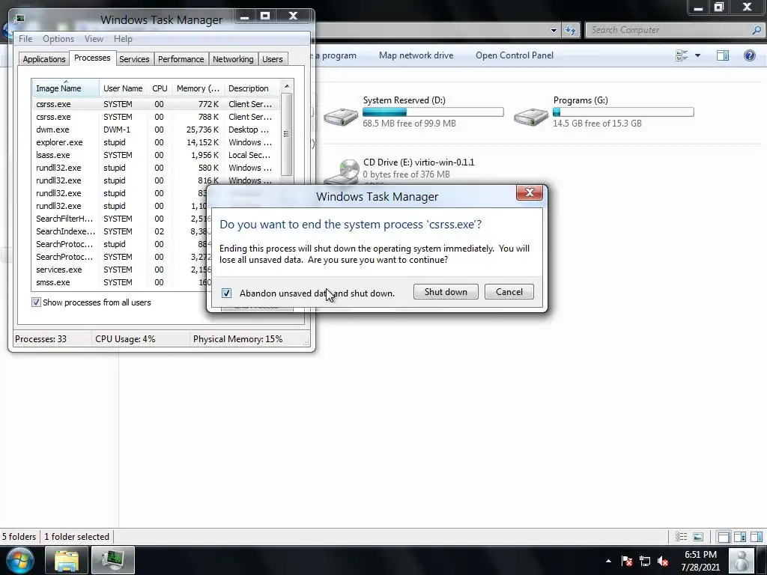Select System Reserved (D:) drive icon
The image size is (767, 575).
point(341,116)
